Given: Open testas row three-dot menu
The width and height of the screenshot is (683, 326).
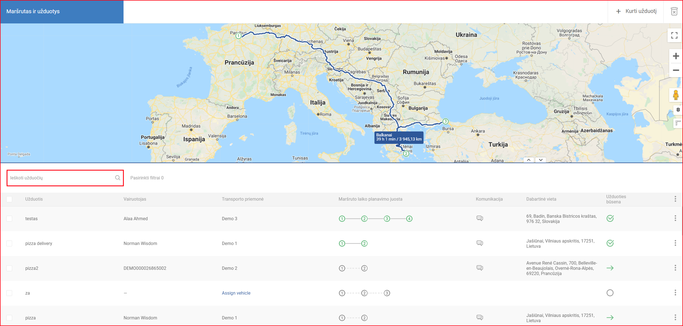Looking at the screenshot, I should coord(675,218).
